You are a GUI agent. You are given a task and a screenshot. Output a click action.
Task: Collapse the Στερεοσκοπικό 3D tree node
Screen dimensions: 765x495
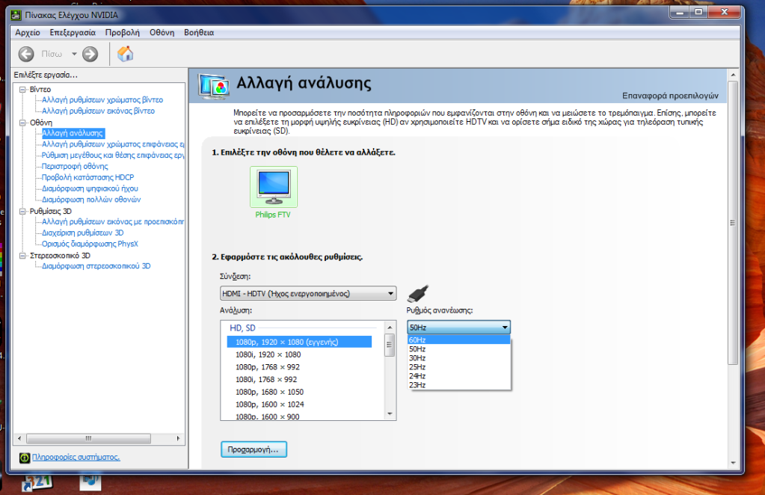pos(22,256)
